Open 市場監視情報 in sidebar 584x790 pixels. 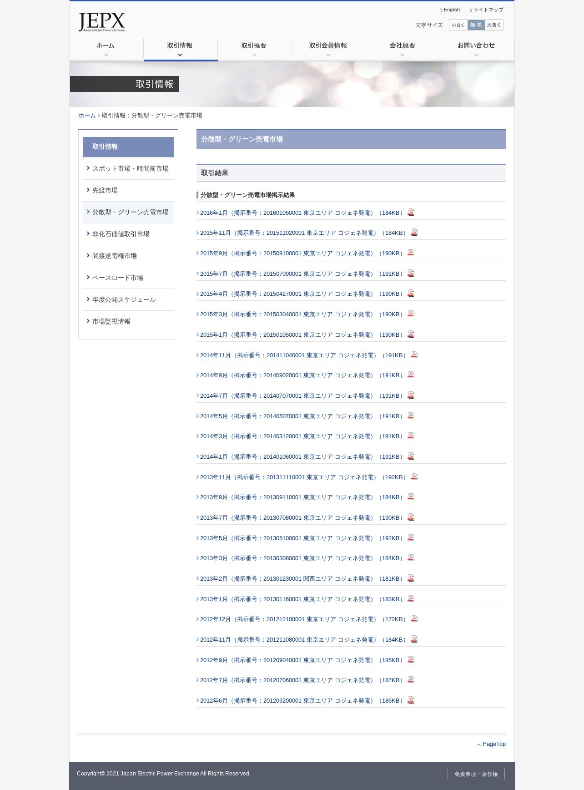(x=128, y=321)
